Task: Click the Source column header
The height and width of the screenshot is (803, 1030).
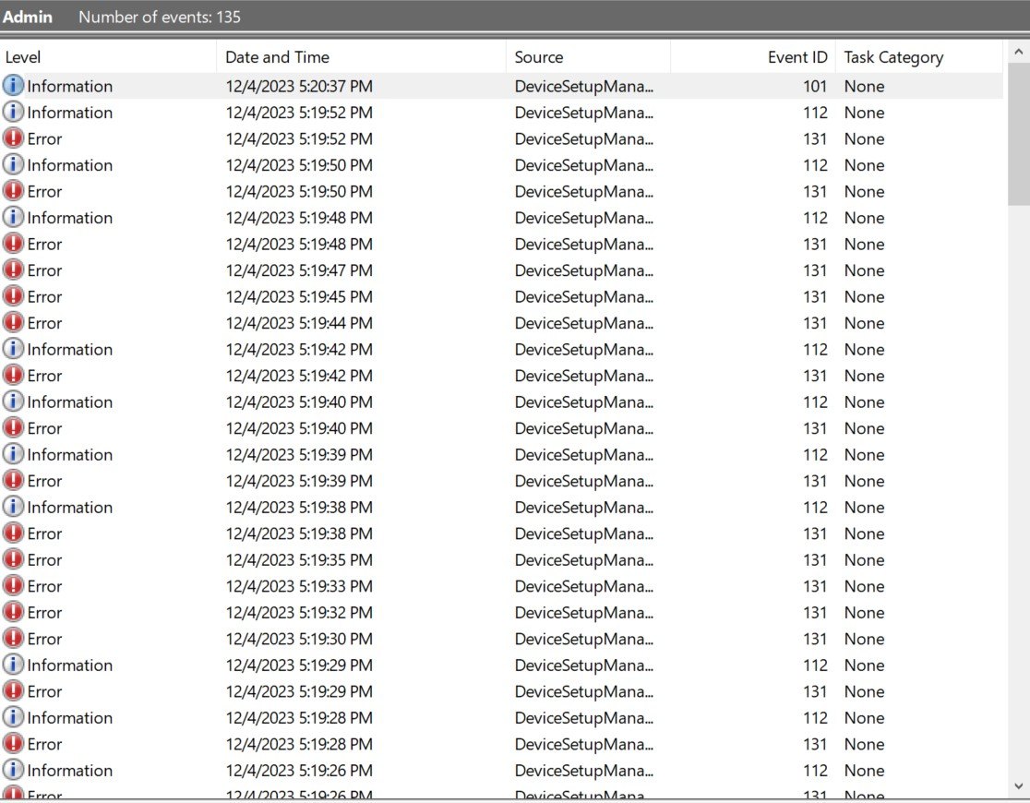Action: (x=588, y=57)
